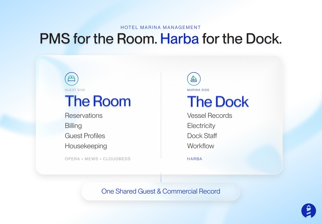Click the 'GUEST SIDE' label
The image size is (322, 224).
[75, 90]
